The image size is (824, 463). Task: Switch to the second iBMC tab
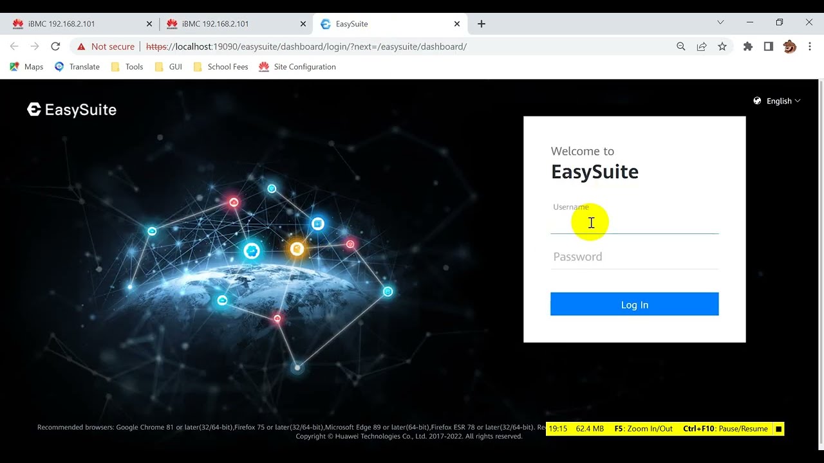click(236, 24)
